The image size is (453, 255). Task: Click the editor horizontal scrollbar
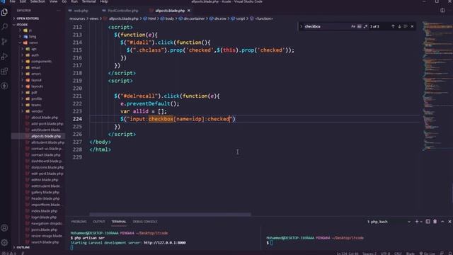pyautogui.click(x=170, y=215)
